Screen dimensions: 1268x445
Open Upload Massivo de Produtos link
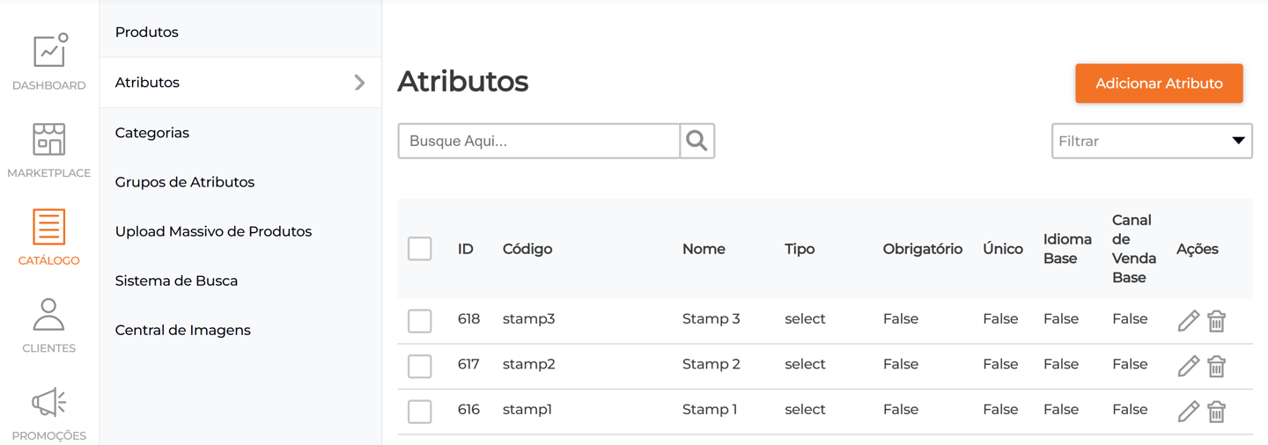(x=213, y=231)
